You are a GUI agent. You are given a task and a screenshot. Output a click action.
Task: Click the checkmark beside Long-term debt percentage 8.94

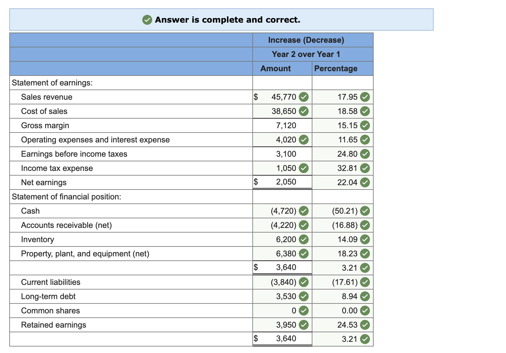click(x=365, y=296)
